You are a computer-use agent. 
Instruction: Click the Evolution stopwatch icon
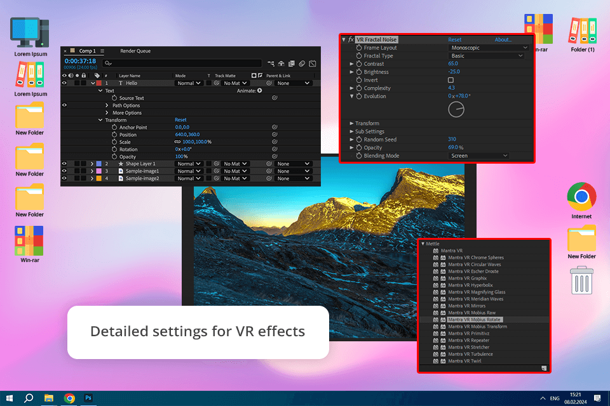(358, 96)
